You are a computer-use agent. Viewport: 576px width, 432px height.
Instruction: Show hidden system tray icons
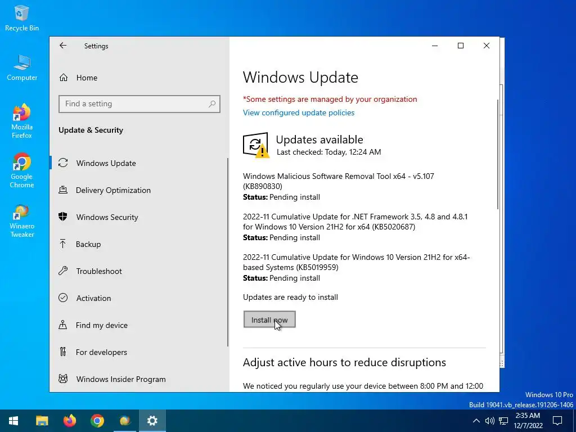(476, 421)
